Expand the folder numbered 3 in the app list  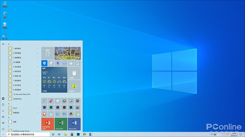click(23, 58)
